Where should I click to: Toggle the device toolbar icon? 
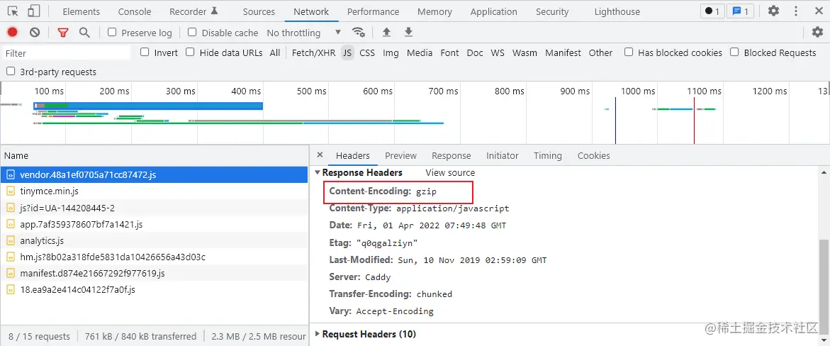(33, 11)
